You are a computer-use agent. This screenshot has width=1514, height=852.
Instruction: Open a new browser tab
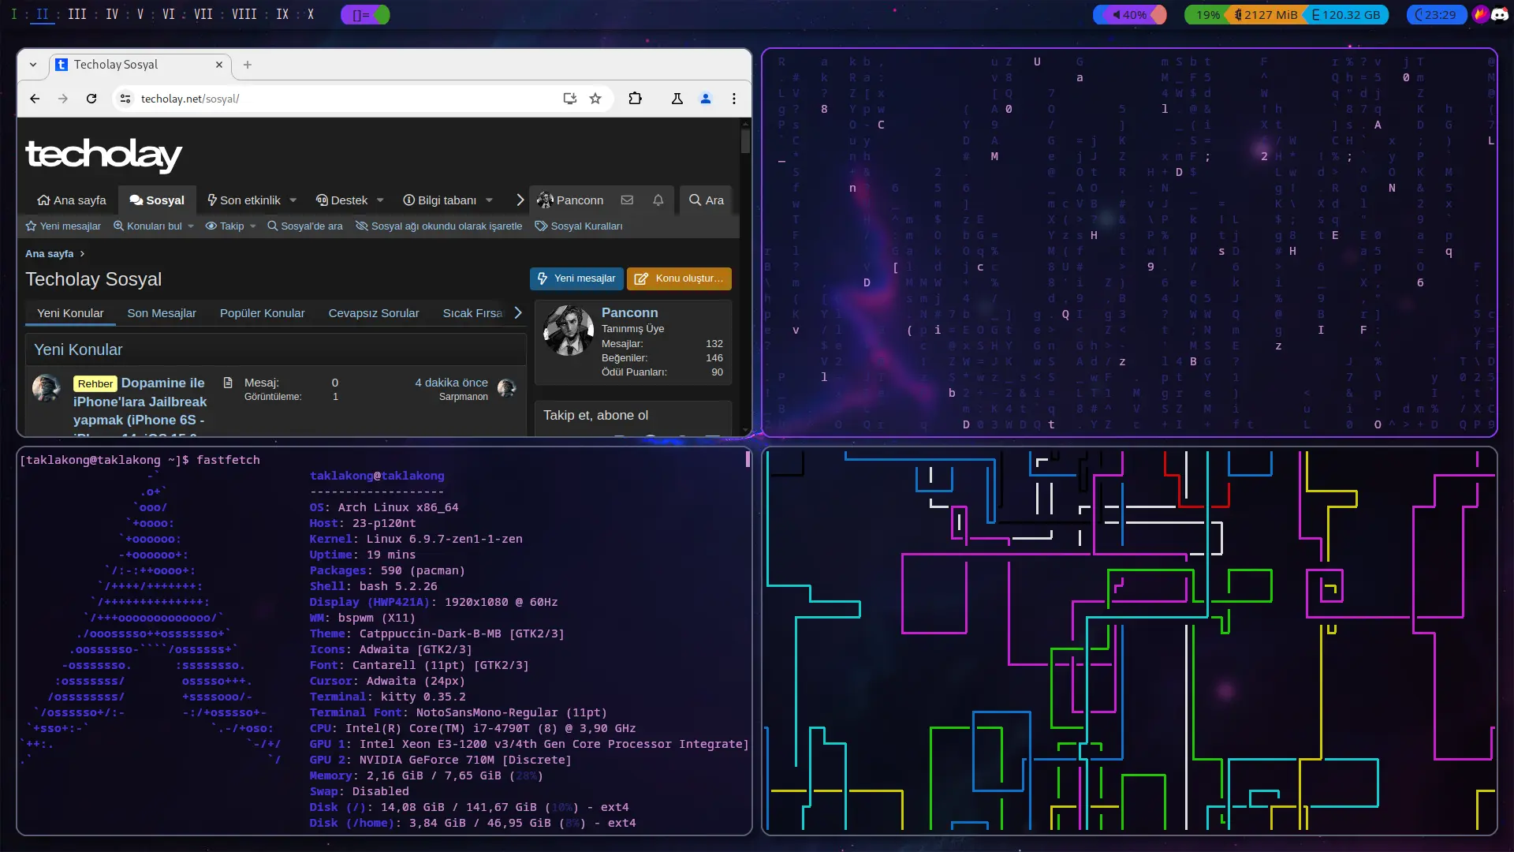pyautogui.click(x=248, y=65)
